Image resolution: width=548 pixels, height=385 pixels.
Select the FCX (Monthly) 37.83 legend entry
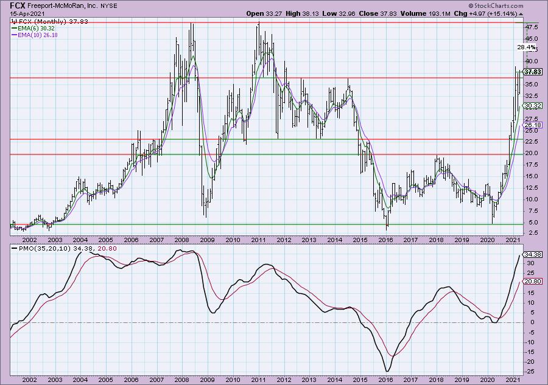[50, 22]
